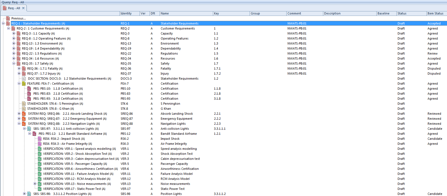This screenshot has height=196, width=447.
Task: Expand the REQ-36 Fatality node
Action: coord(19,68)
